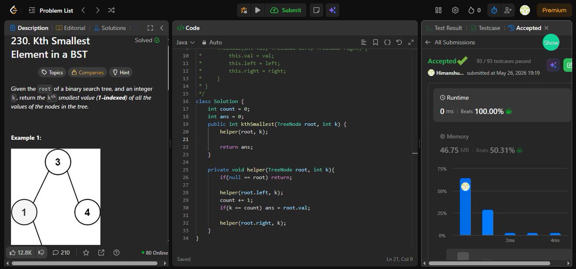576x269 pixels.
Task: Click the invite user icon
Action: pyautogui.click(x=508, y=10)
